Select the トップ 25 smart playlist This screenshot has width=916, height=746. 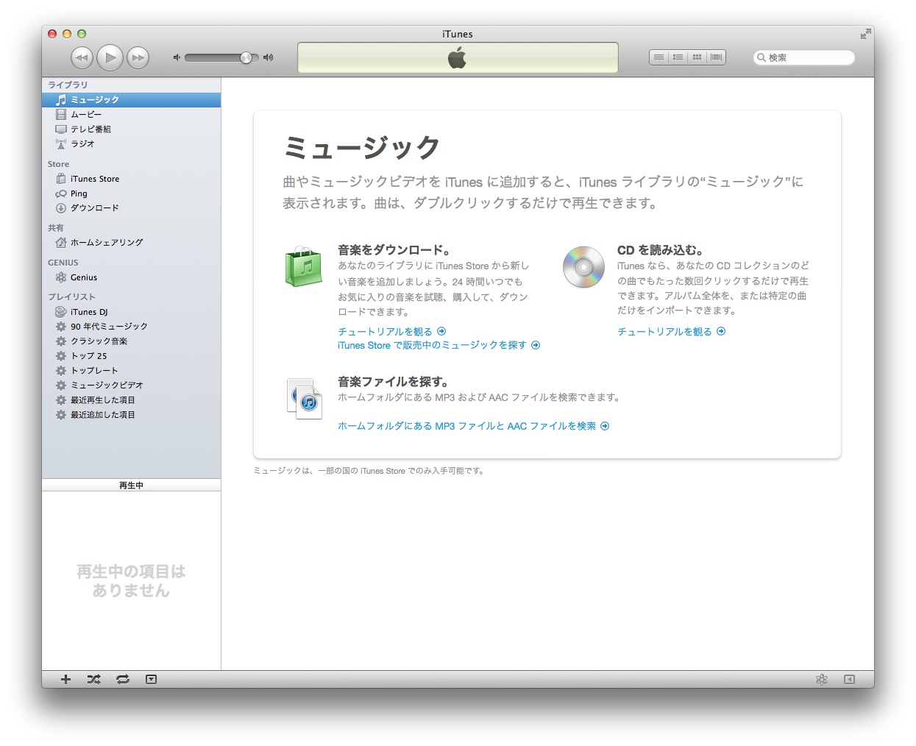click(131, 356)
